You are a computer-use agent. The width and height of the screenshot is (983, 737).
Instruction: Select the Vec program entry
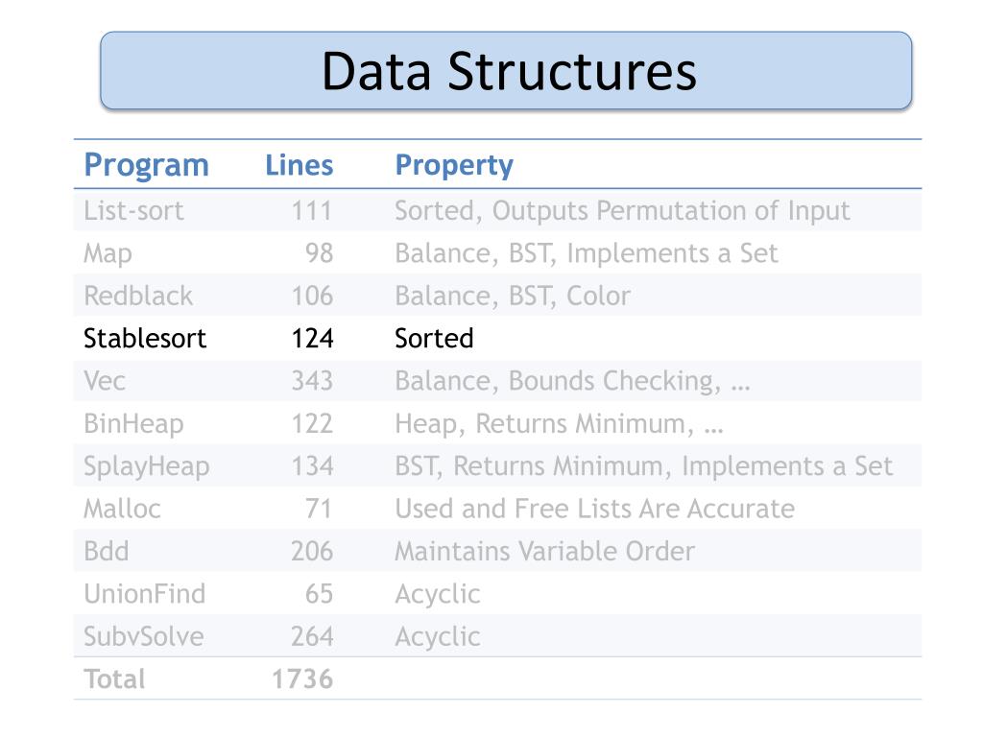[x=105, y=381]
